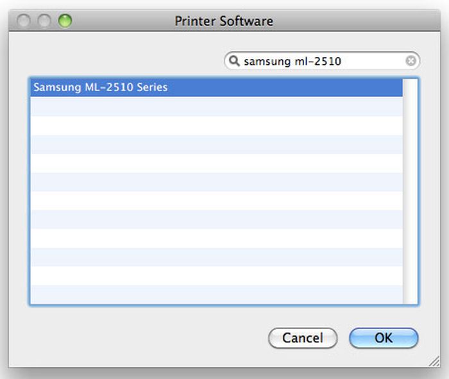Click the green zoom window button

click(65, 21)
